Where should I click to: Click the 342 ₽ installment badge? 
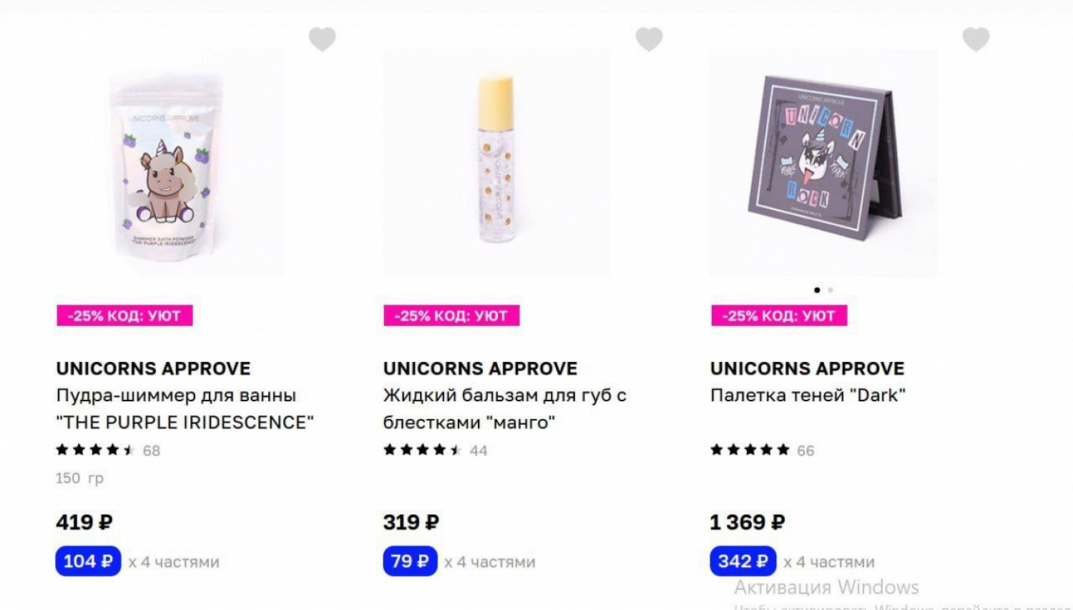[743, 561]
